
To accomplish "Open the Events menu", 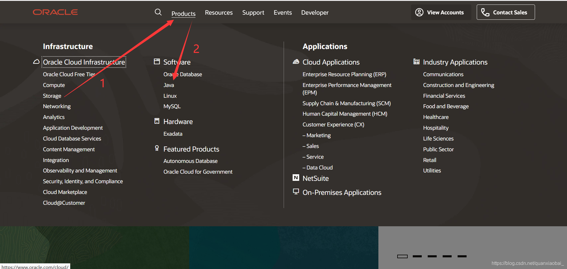I will (283, 13).
